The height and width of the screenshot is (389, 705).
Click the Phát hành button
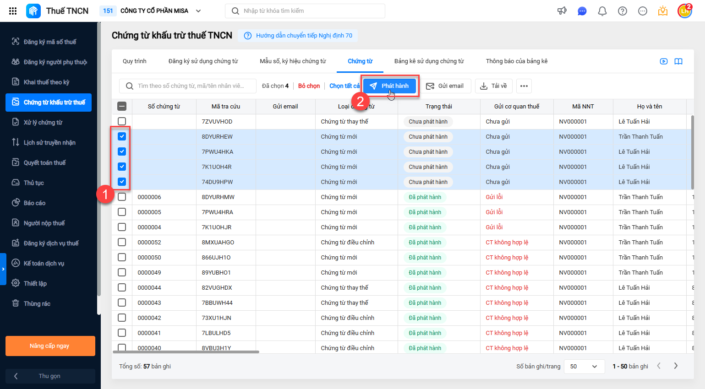click(390, 86)
